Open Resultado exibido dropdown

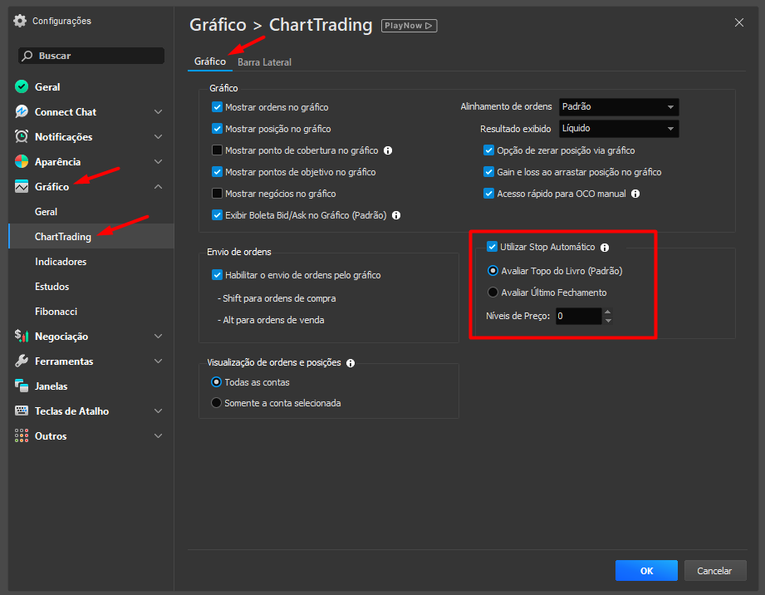pos(619,129)
